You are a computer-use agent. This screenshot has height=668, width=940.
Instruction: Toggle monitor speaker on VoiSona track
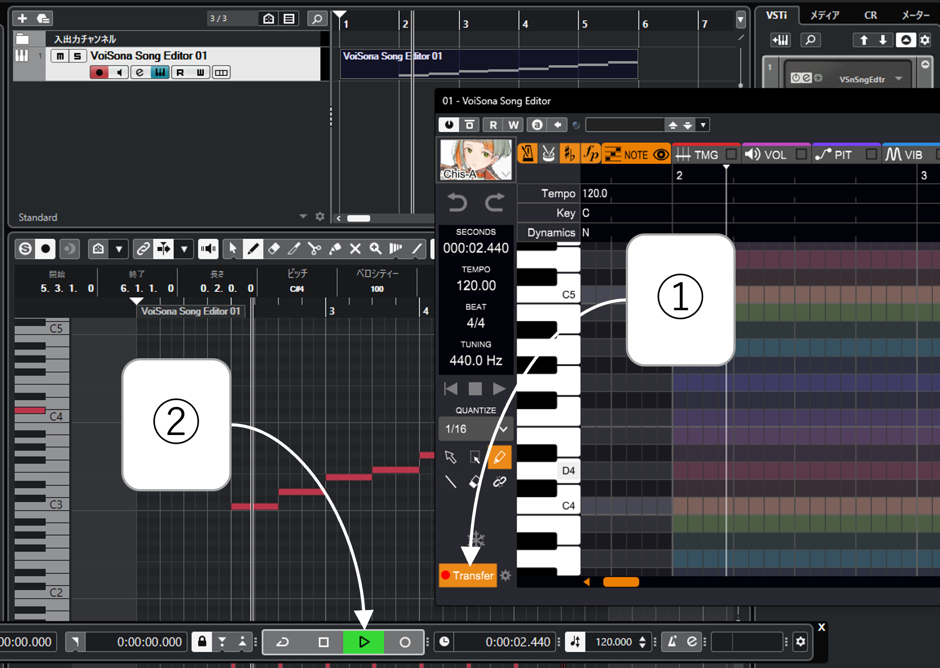tap(119, 73)
